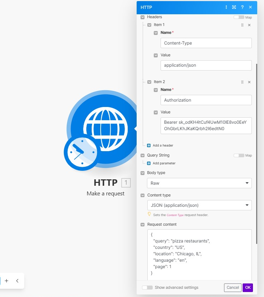The image size is (264, 297).
Task: Open the HTTP panel three-dot options menu
Action: tap(226, 7)
